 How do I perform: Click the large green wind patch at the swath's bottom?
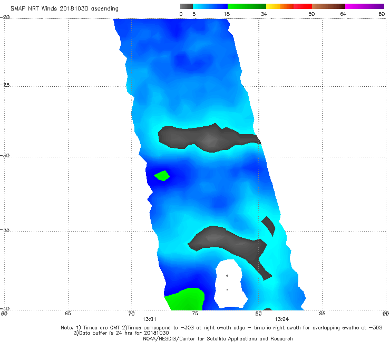point(186,299)
